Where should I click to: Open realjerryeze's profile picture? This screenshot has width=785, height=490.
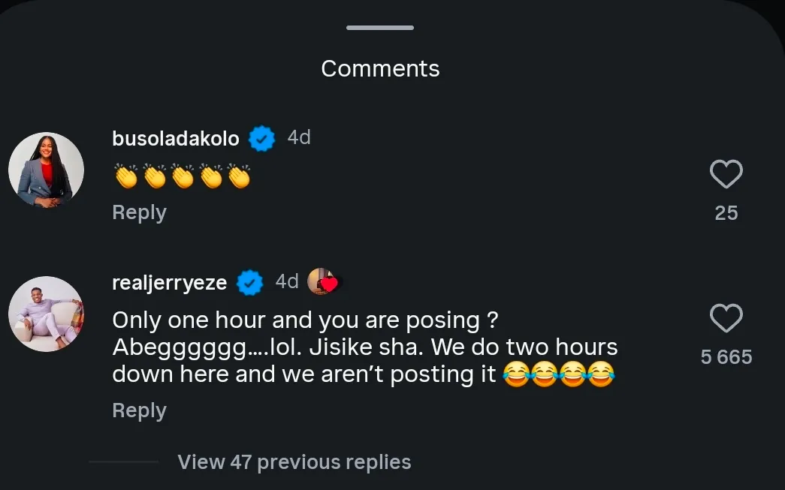[46, 314]
